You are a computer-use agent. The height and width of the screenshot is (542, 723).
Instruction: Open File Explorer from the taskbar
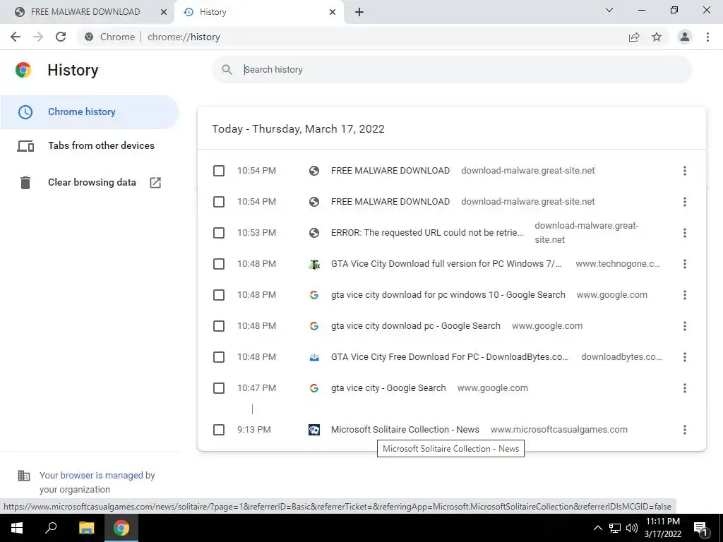86,528
